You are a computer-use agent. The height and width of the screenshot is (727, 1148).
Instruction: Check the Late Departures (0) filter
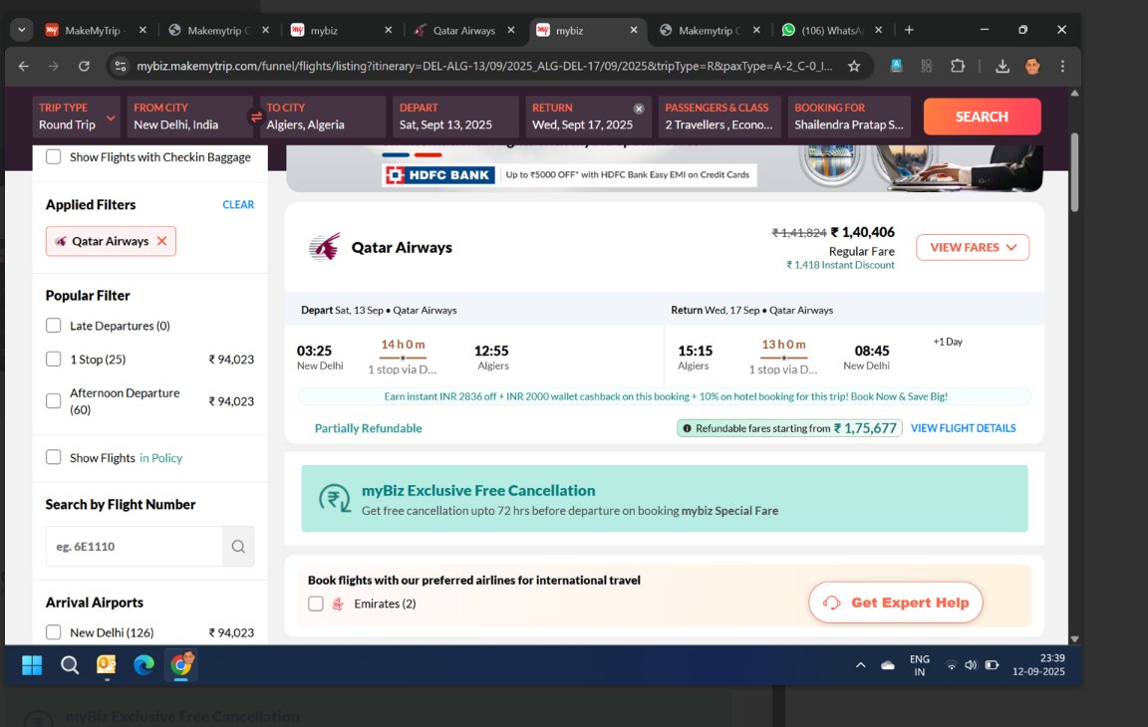tap(54, 326)
